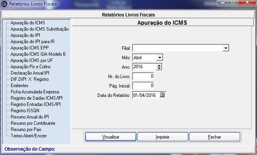Close the Relatórios Livros Fiscais window
Image resolution: width=257 pixels, height=155 pixels.
point(247,2)
